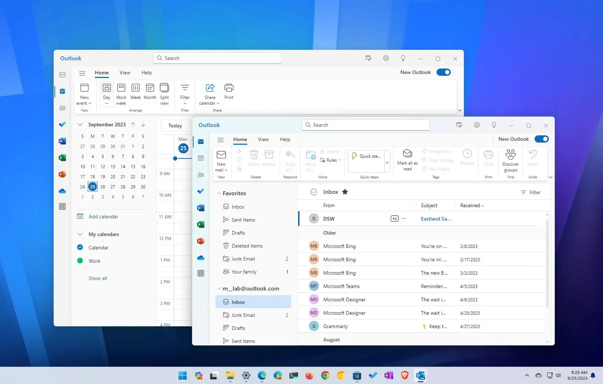
Task: Expand ribbon options chevron in calendar window
Action: (x=460, y=110)
